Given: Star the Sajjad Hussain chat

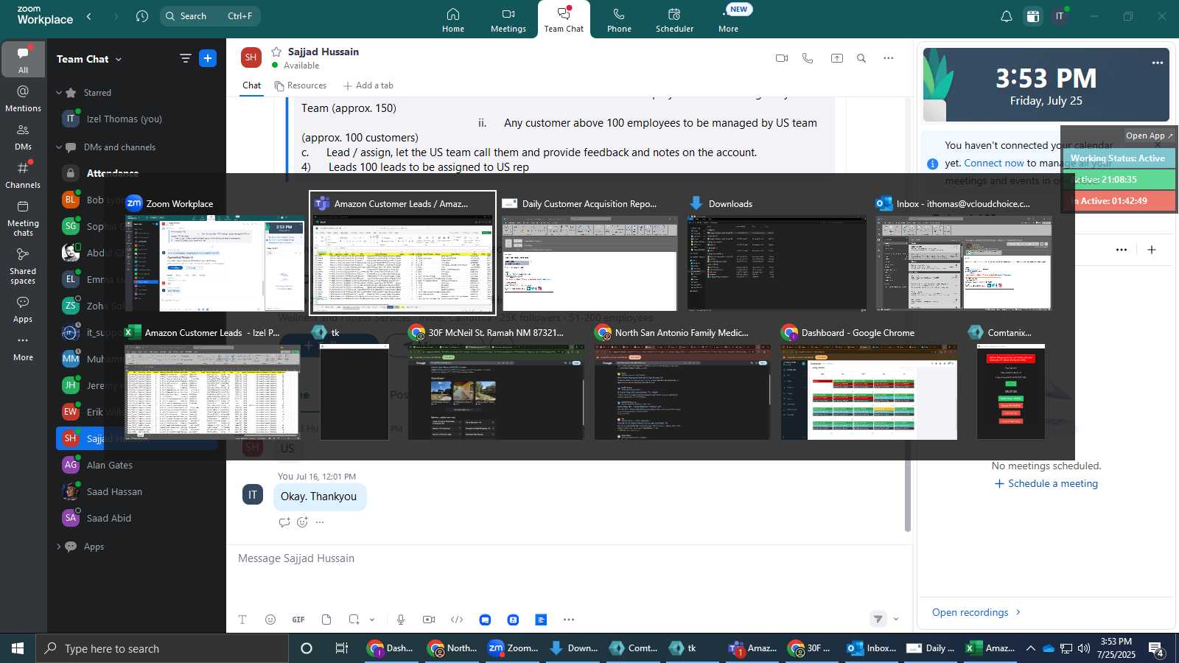Looking at the screenshot, I should pos(276,52).
